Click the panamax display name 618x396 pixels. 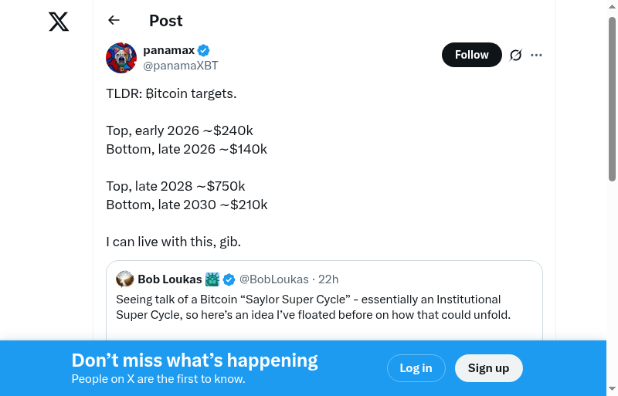coord(168,51)
